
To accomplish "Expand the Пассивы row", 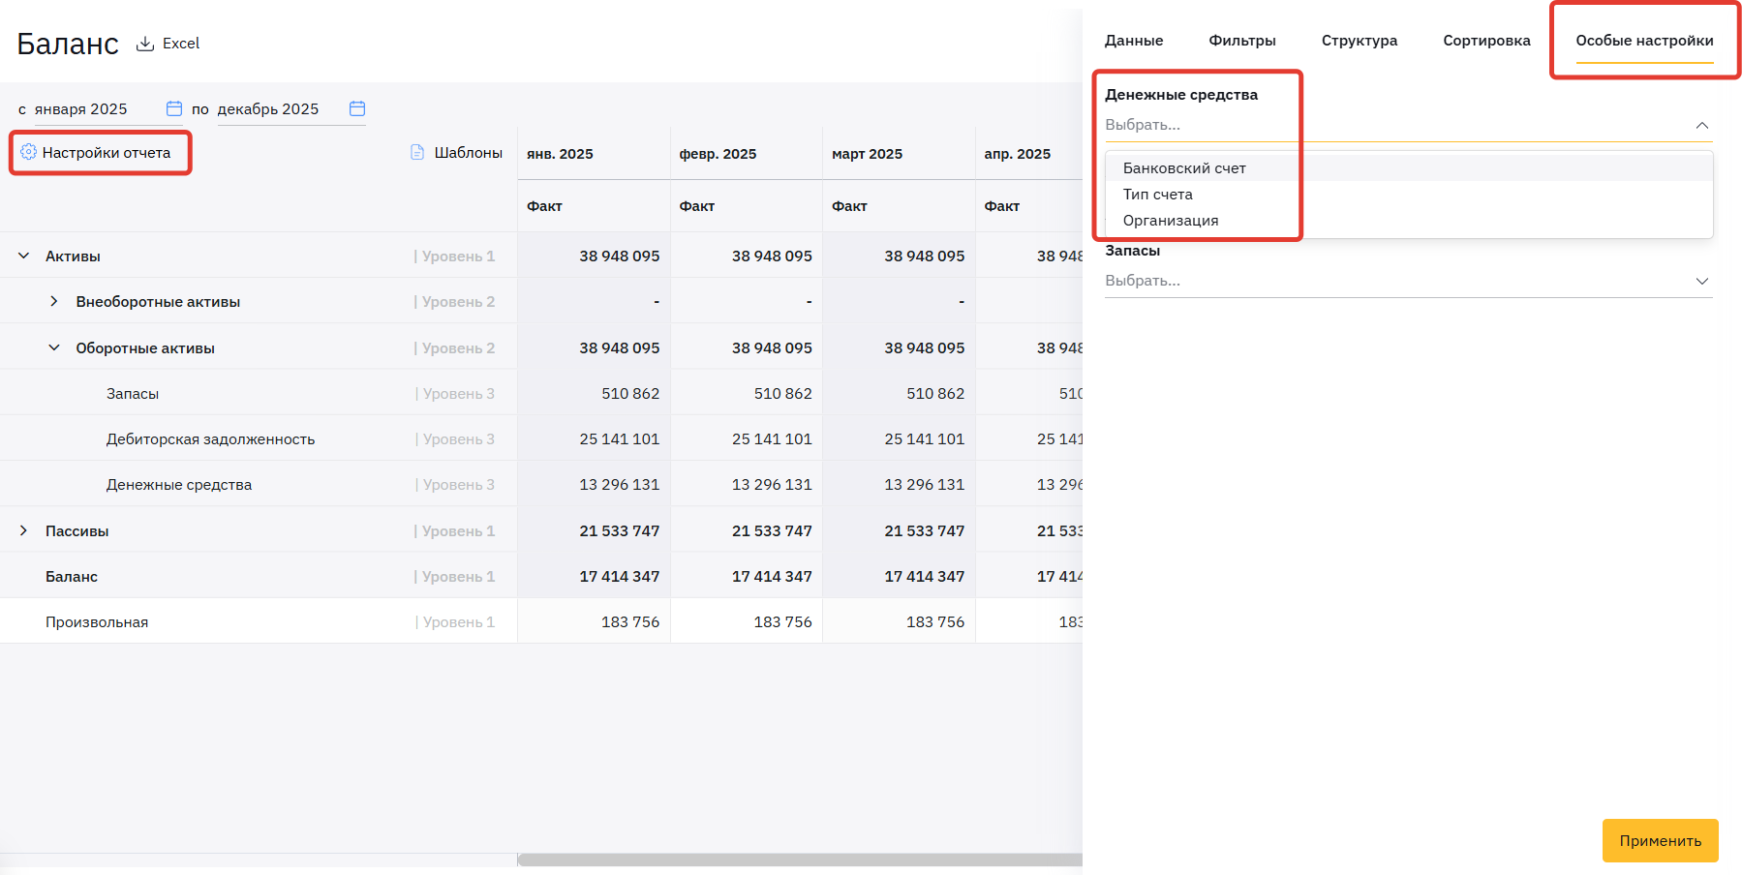I will tap(24, 530).
